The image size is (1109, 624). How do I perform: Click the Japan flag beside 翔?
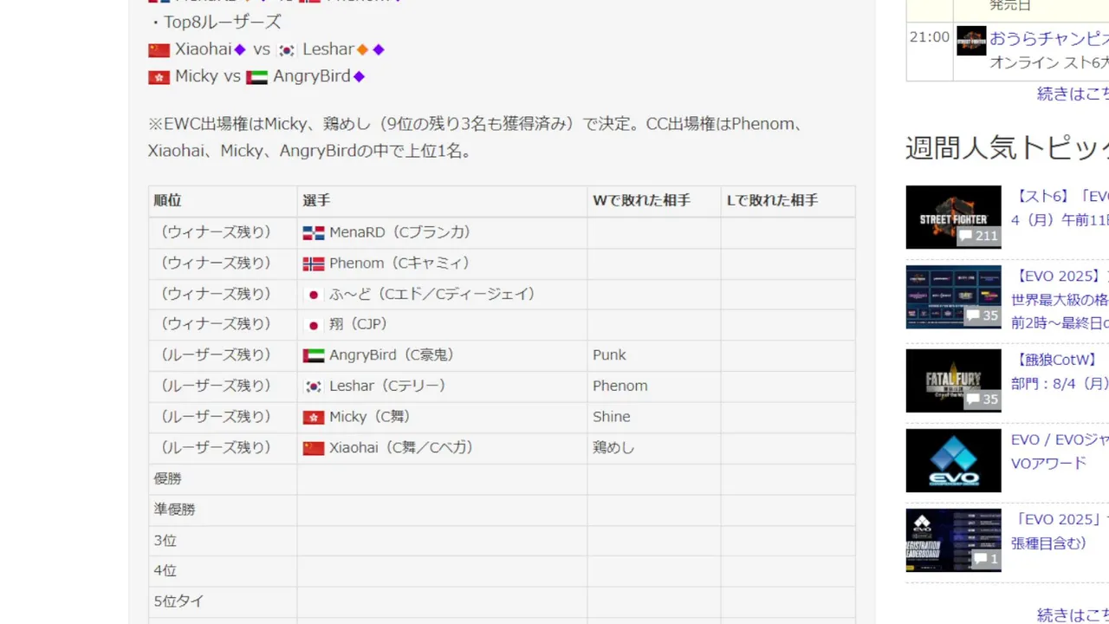tap(314, 325)
